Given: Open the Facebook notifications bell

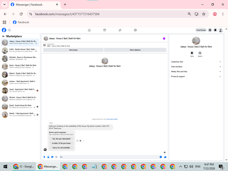Looking at the screenshot, I should click(x=215, y=30).
